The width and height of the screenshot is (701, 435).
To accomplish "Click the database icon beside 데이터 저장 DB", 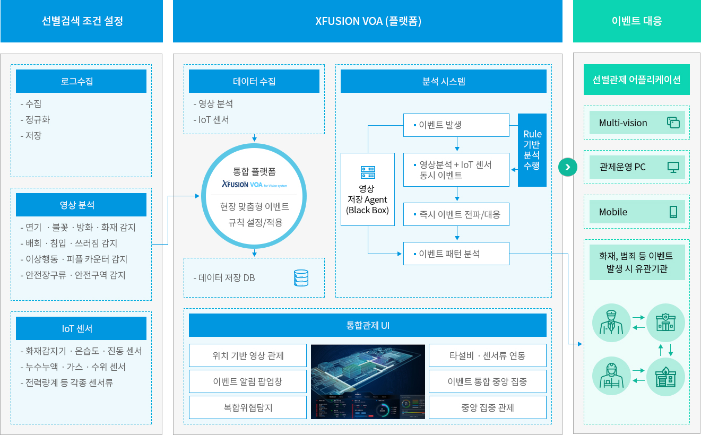I will [301, 278].
